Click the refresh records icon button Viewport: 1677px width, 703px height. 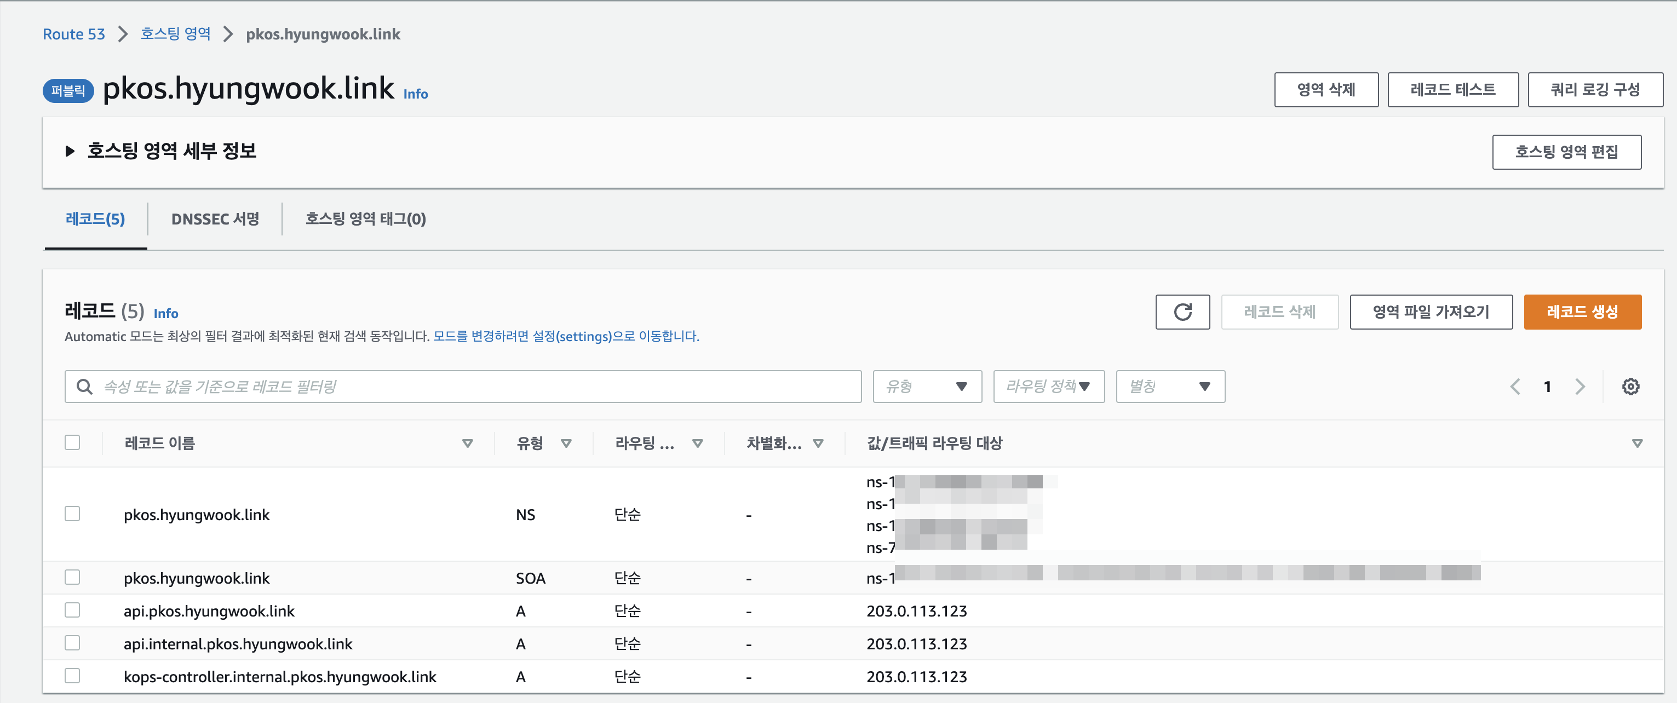tap(1182, 312)
